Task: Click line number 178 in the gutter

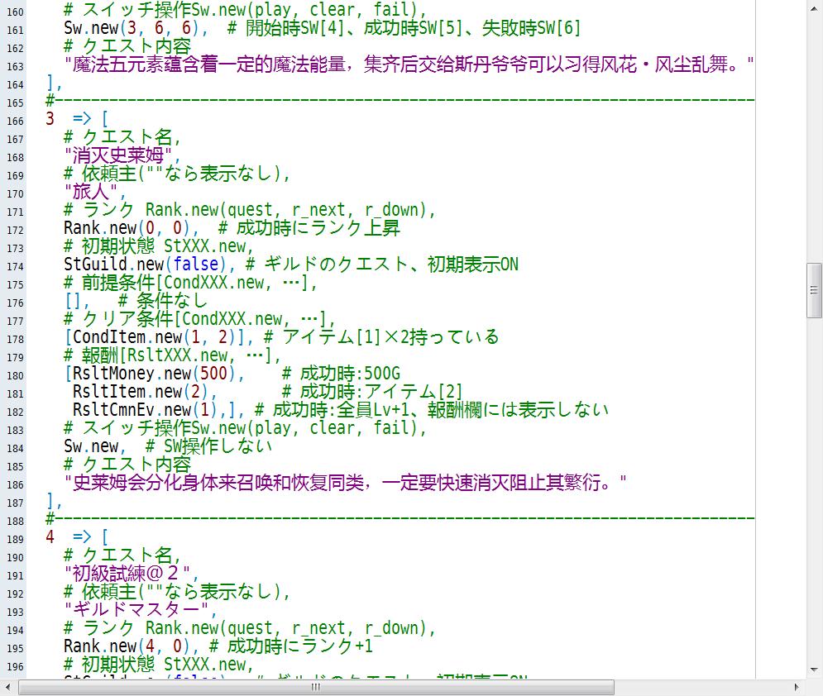Action: [x=15, y=340]
